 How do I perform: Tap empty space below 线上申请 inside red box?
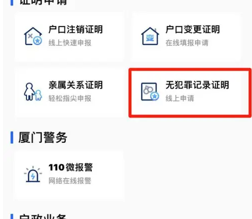point(190,109)
